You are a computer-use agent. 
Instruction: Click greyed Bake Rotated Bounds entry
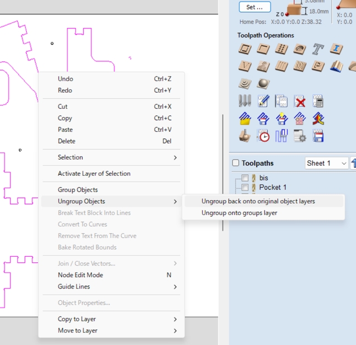click(111, 247)
